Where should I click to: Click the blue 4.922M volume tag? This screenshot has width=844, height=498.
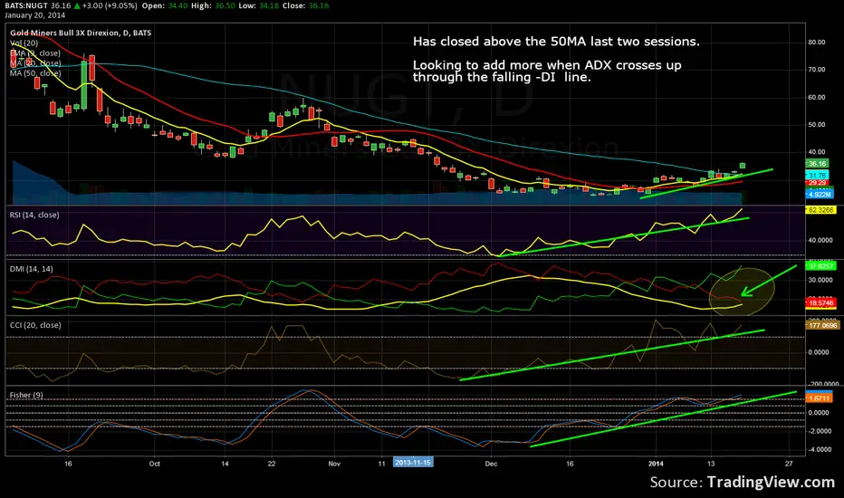click(820, 195)
